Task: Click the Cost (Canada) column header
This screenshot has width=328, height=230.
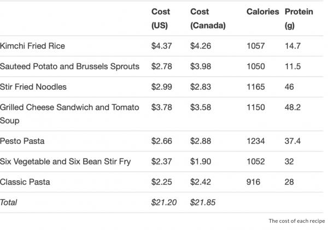Action: click(208, 19)
